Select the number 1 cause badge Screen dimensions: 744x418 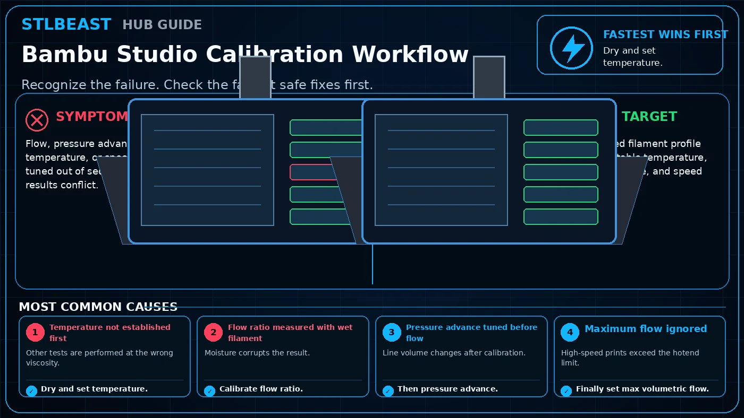pyautogui.click(x=35, y=333)
